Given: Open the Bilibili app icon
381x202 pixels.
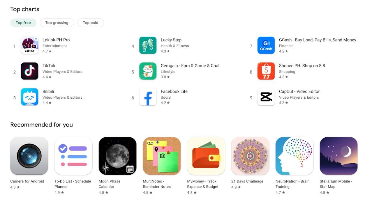Looking at the screenshot, I should click(x=30, y=97).
